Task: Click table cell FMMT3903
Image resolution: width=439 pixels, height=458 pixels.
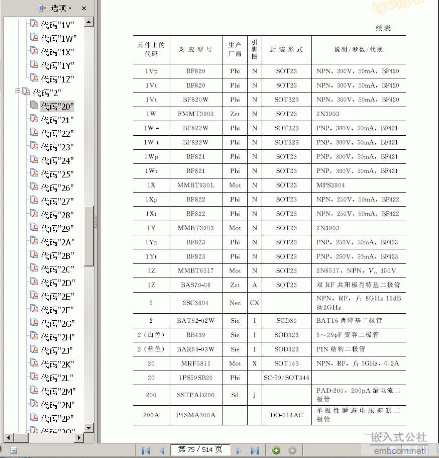Action: pos(196,114)
